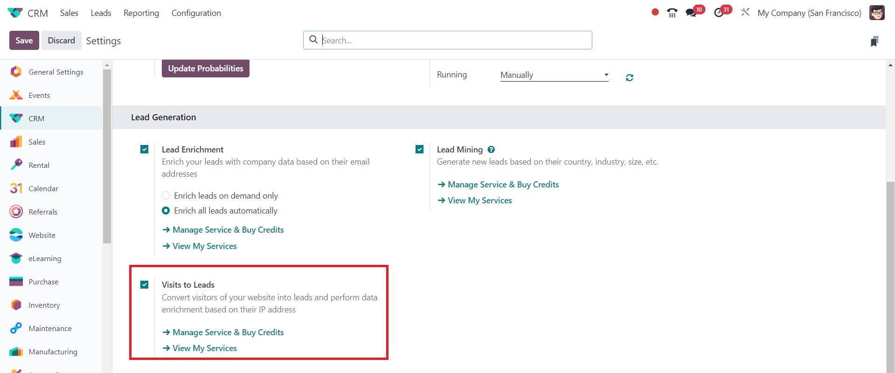
Task: Click the refresh icon beside Running
Action: click(630, 77)
